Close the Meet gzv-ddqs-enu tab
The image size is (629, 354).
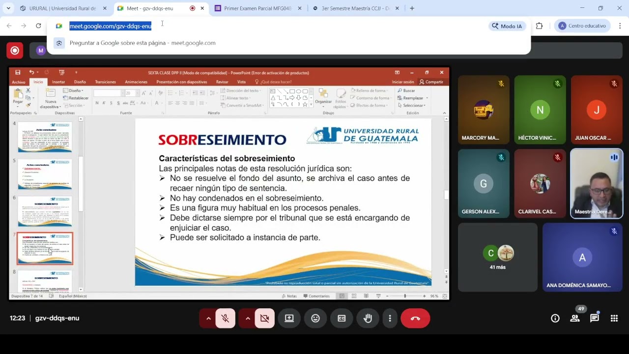(202, 8)
